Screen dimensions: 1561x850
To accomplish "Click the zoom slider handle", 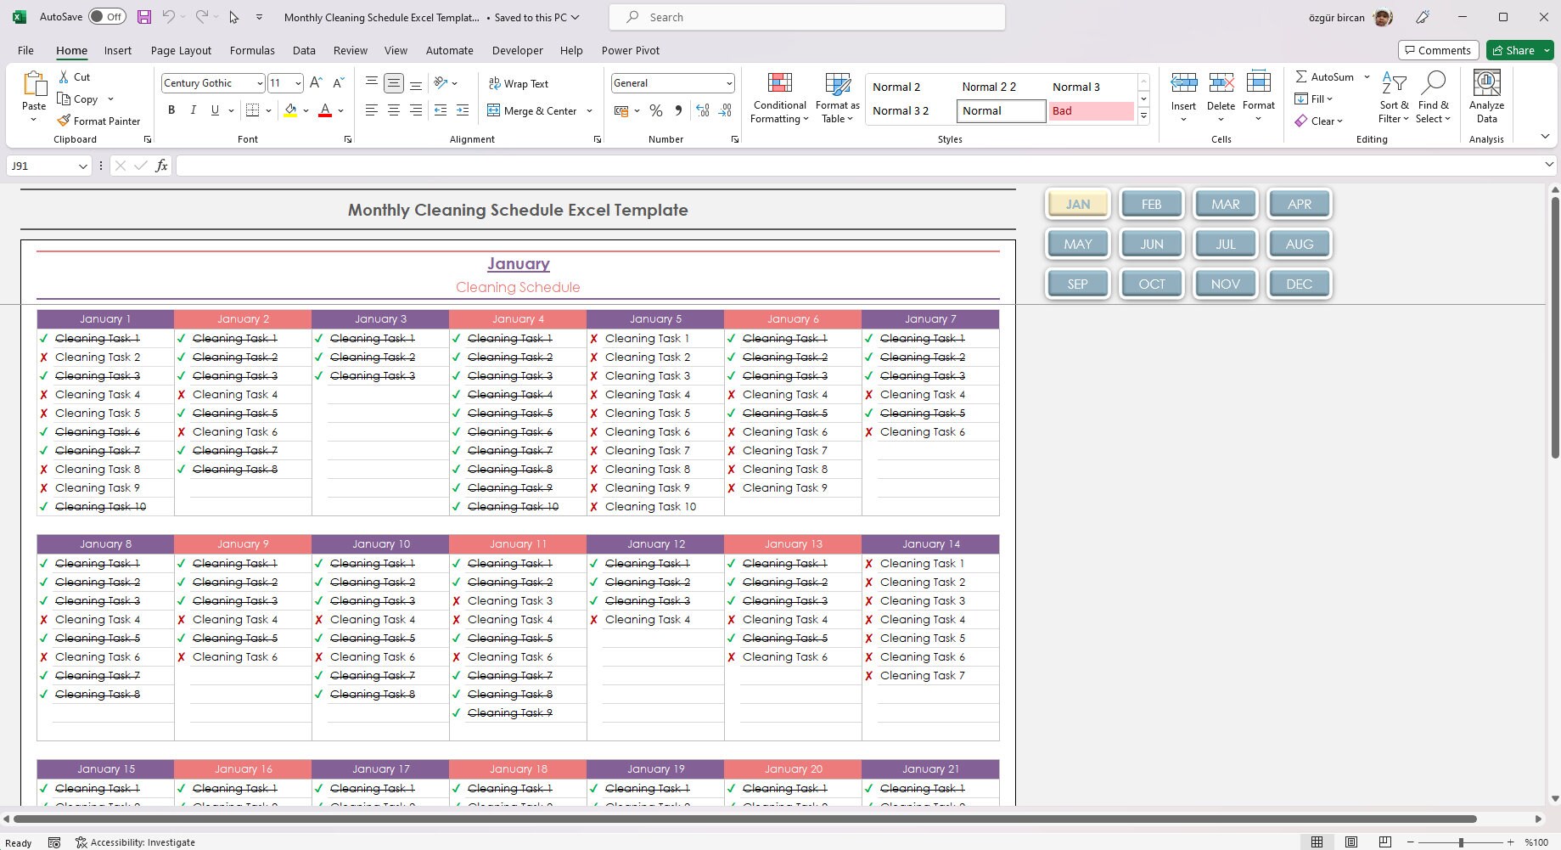I will pyautogui.click(x=1461, y=842).
